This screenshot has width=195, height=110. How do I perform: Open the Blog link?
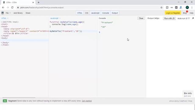point(185,13)
